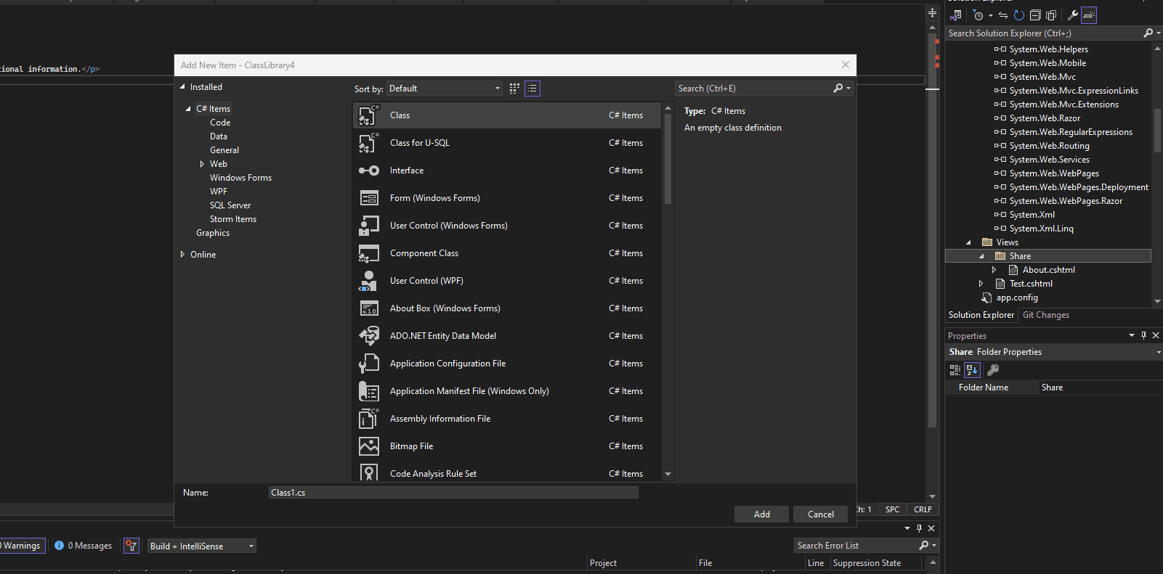Collapse the Views folder in Solution Explorer
The width and height of the screenshot is (1163, 574).
[x=968, y=242]
